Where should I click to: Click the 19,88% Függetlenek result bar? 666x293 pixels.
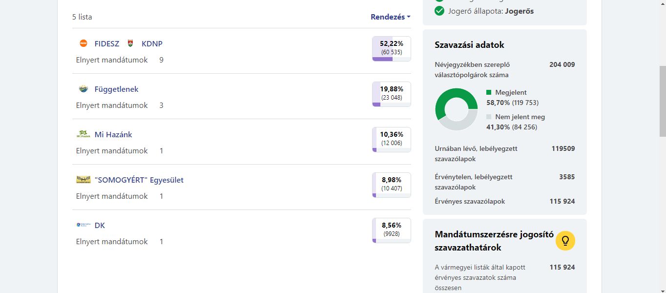(391, 94)
